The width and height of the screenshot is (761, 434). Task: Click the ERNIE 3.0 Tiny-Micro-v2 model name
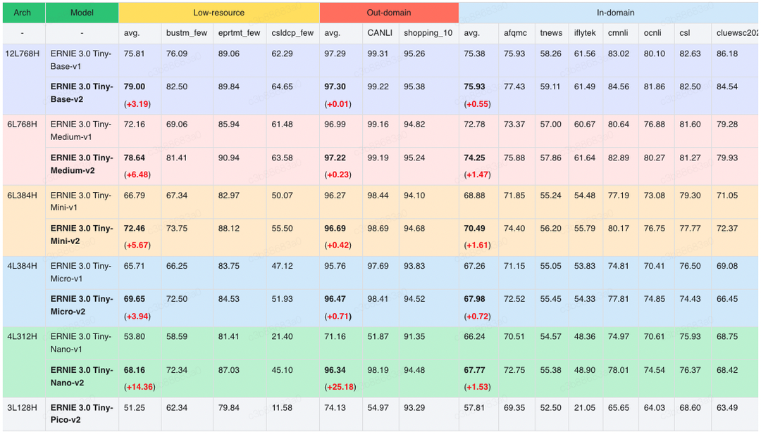pyautogui.click(x=82, y=305)
